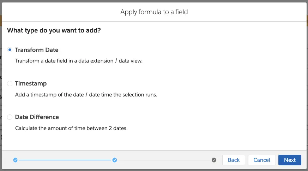
Task: Go to the previous step with Back
Action: [234, 160]
